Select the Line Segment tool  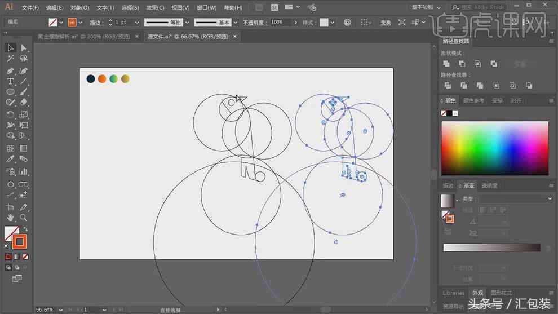(x=24, y=82)
